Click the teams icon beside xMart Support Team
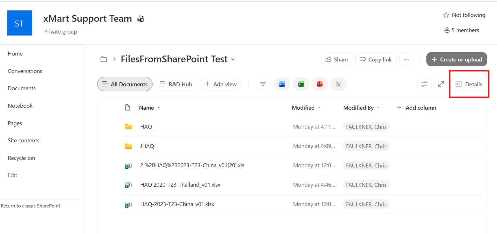 coord(141,19)
